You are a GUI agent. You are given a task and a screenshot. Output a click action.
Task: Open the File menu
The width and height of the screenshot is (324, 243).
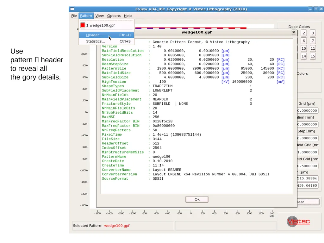(74, 16)
